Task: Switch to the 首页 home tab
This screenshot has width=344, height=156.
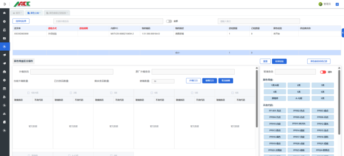Action: pyautogui.click(x=17, y=13)
